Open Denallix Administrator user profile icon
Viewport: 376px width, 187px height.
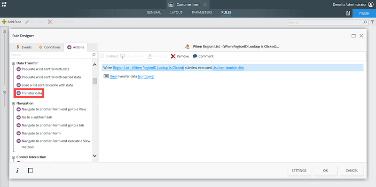(371, 4)
